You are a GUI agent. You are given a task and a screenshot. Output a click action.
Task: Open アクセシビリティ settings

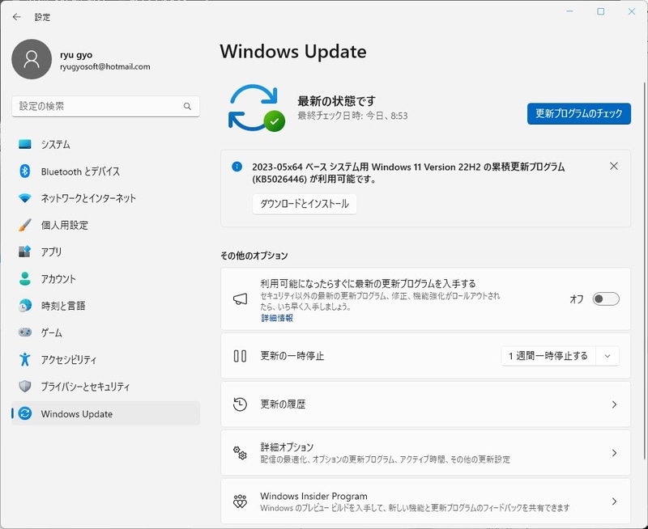point(106,359)
